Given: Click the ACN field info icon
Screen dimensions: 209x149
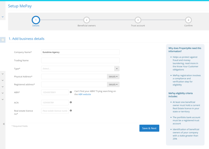Looking at the screenshot, I should click(71, 102).
